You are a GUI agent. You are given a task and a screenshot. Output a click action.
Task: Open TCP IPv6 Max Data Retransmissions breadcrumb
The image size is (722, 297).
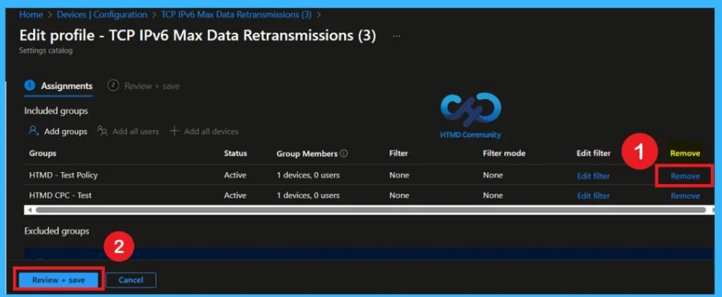[236, 14]
